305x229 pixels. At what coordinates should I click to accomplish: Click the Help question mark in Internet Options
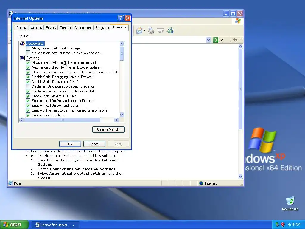[121, 18]
